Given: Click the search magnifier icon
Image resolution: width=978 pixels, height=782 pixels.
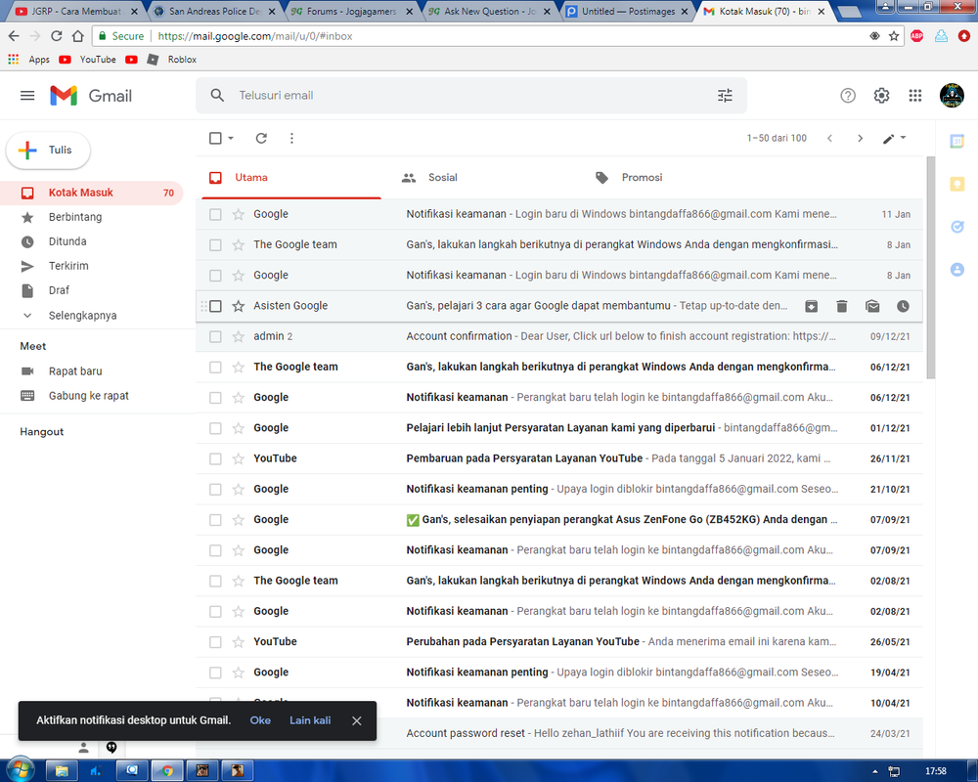Looking at the screenshot, I should (217, 96).
